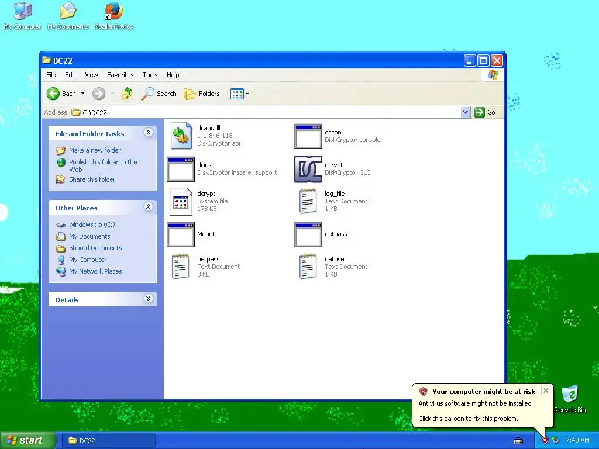Open My Documents desktop icon

coord(68,16)
